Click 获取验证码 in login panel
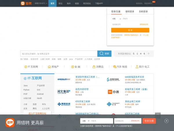The image size is (174, 131). (144, 24)
